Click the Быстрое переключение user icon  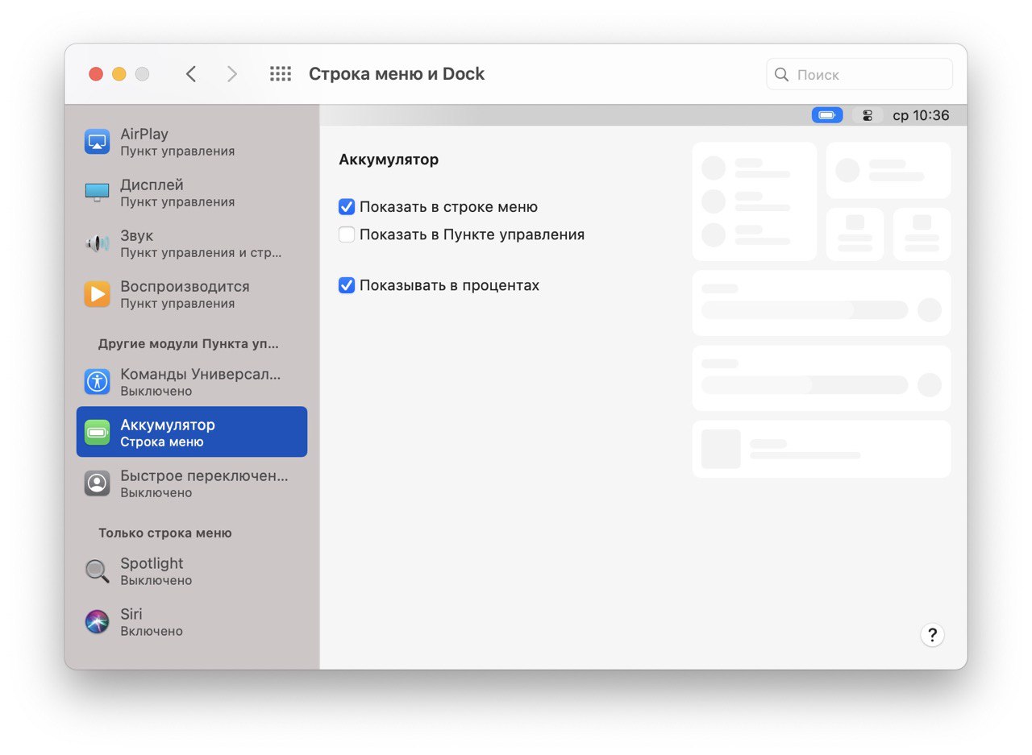(97, 483)
